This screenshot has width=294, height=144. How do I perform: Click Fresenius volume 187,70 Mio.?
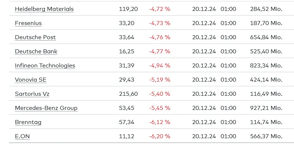point(266,23)
